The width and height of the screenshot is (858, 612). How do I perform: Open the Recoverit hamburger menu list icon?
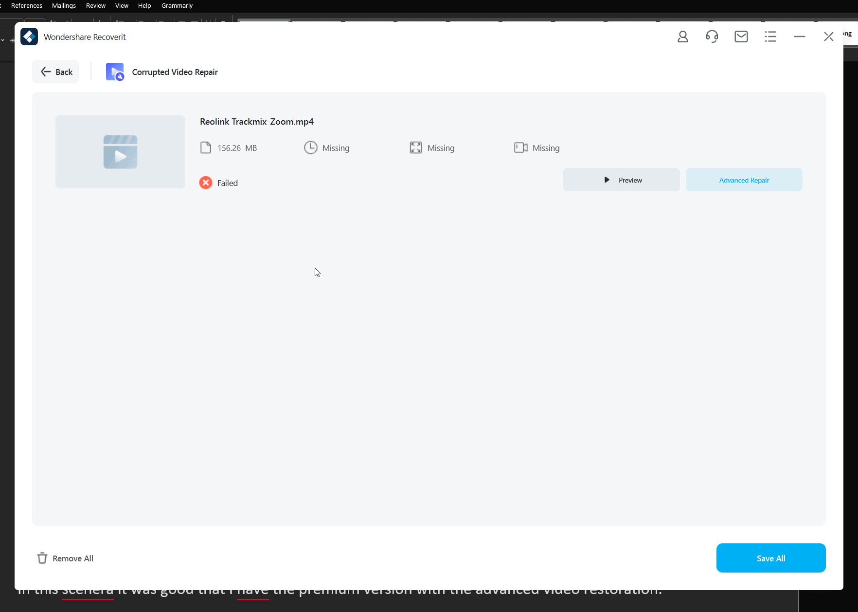pos(770,37)
